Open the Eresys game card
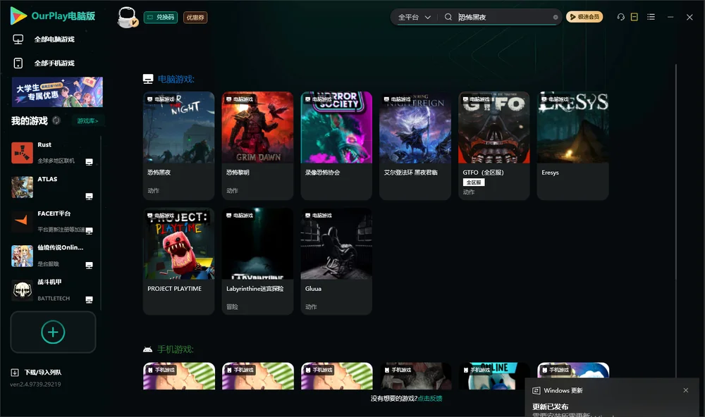The height and width of the screenshot is (417, 705). coord(572,146)
